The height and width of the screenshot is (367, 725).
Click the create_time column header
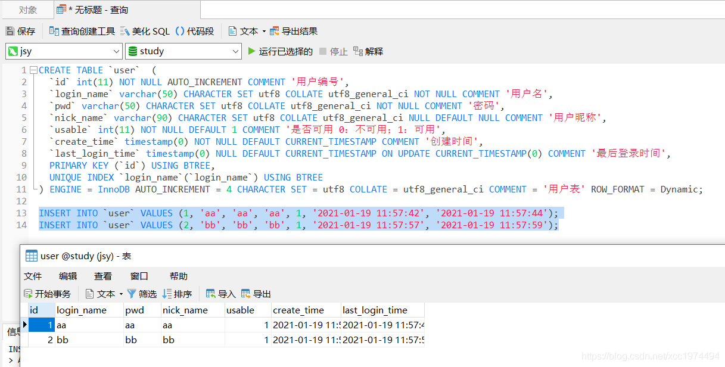point(306,310)
